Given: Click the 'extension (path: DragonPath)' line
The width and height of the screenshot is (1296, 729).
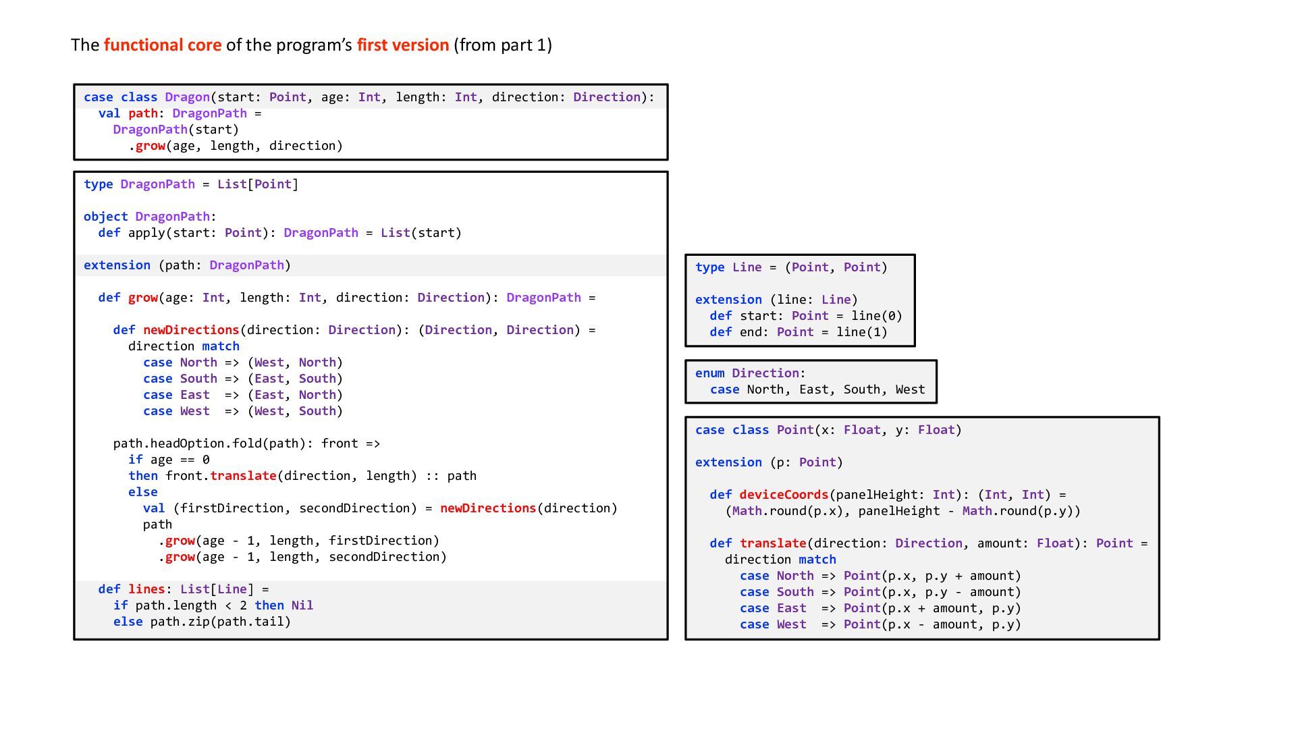Looking at the screenshot, I should (187, 265).
